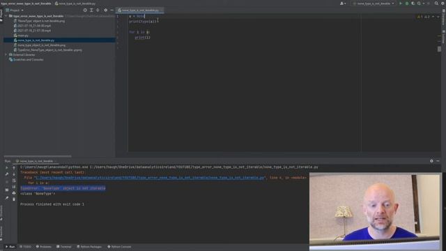
Task: Expand External Libraries node
Action: point(6,54)
